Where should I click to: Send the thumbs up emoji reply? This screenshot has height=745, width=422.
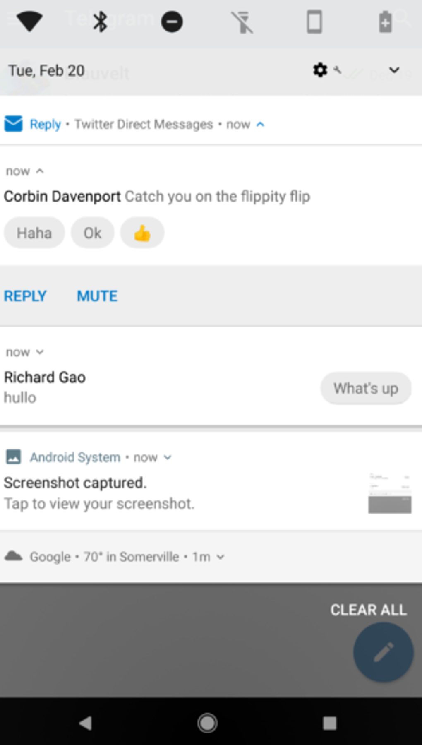click(x=142, y=233)
